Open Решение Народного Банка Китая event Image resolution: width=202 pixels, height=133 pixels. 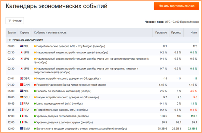coord(70,84)
